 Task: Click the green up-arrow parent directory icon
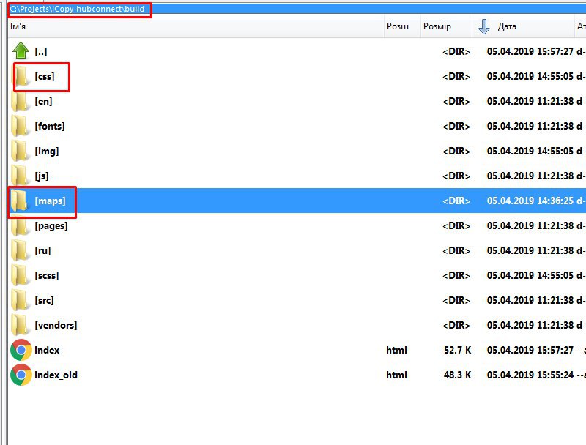[21, 51]
